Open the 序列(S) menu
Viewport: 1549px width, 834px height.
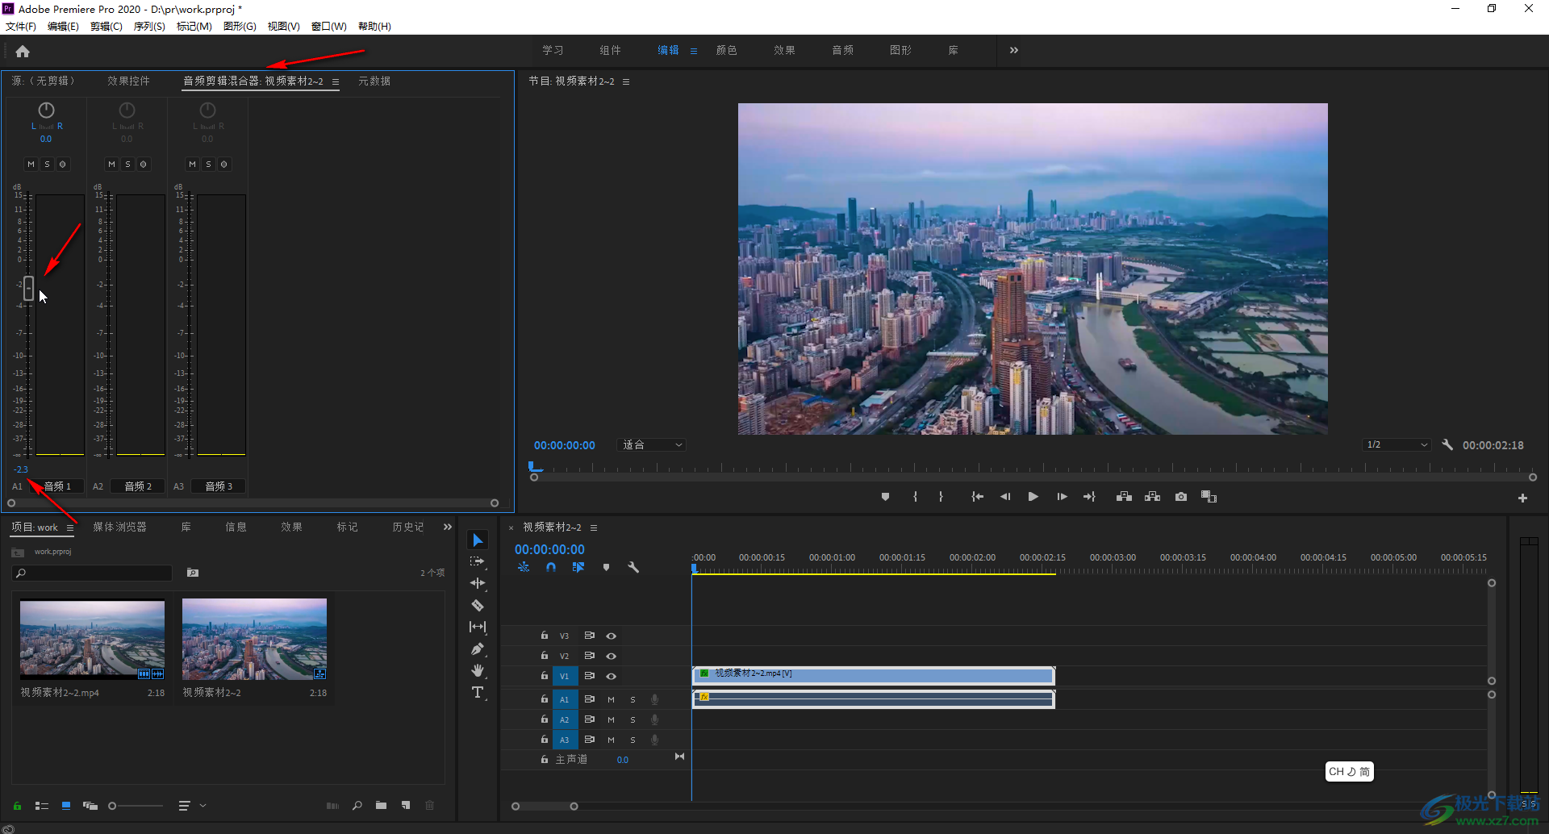(149, 26)
